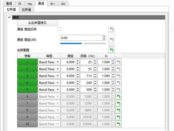
Task: Enable band 10 toggle button
Action: (27, 124)
